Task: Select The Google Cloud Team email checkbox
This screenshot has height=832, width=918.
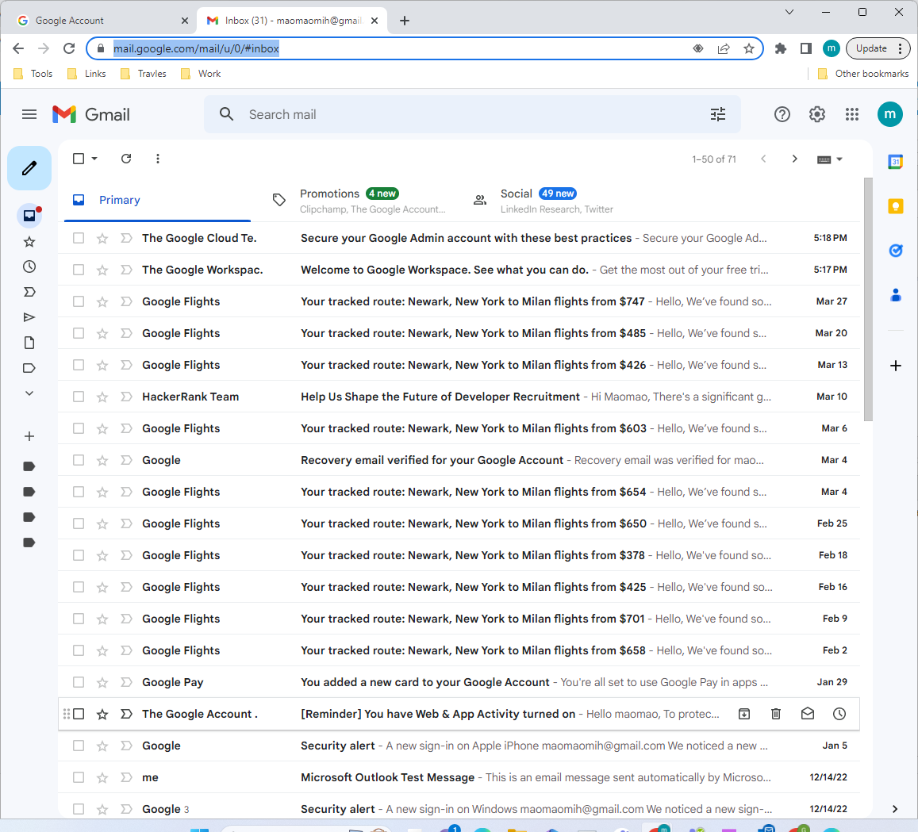Action: pos(79,238)
